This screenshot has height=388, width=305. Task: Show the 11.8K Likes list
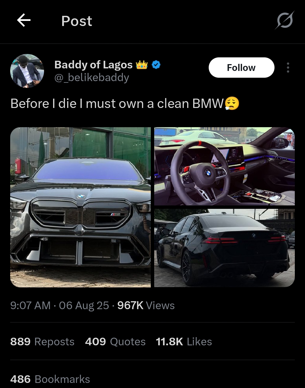(184, 342)
